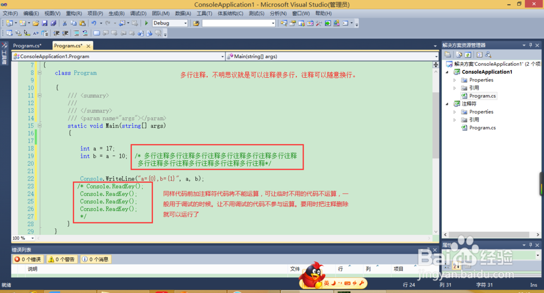Open the 帮助(H) menu
This screenshot has width=544, height=293.
[x=323, y=13]
